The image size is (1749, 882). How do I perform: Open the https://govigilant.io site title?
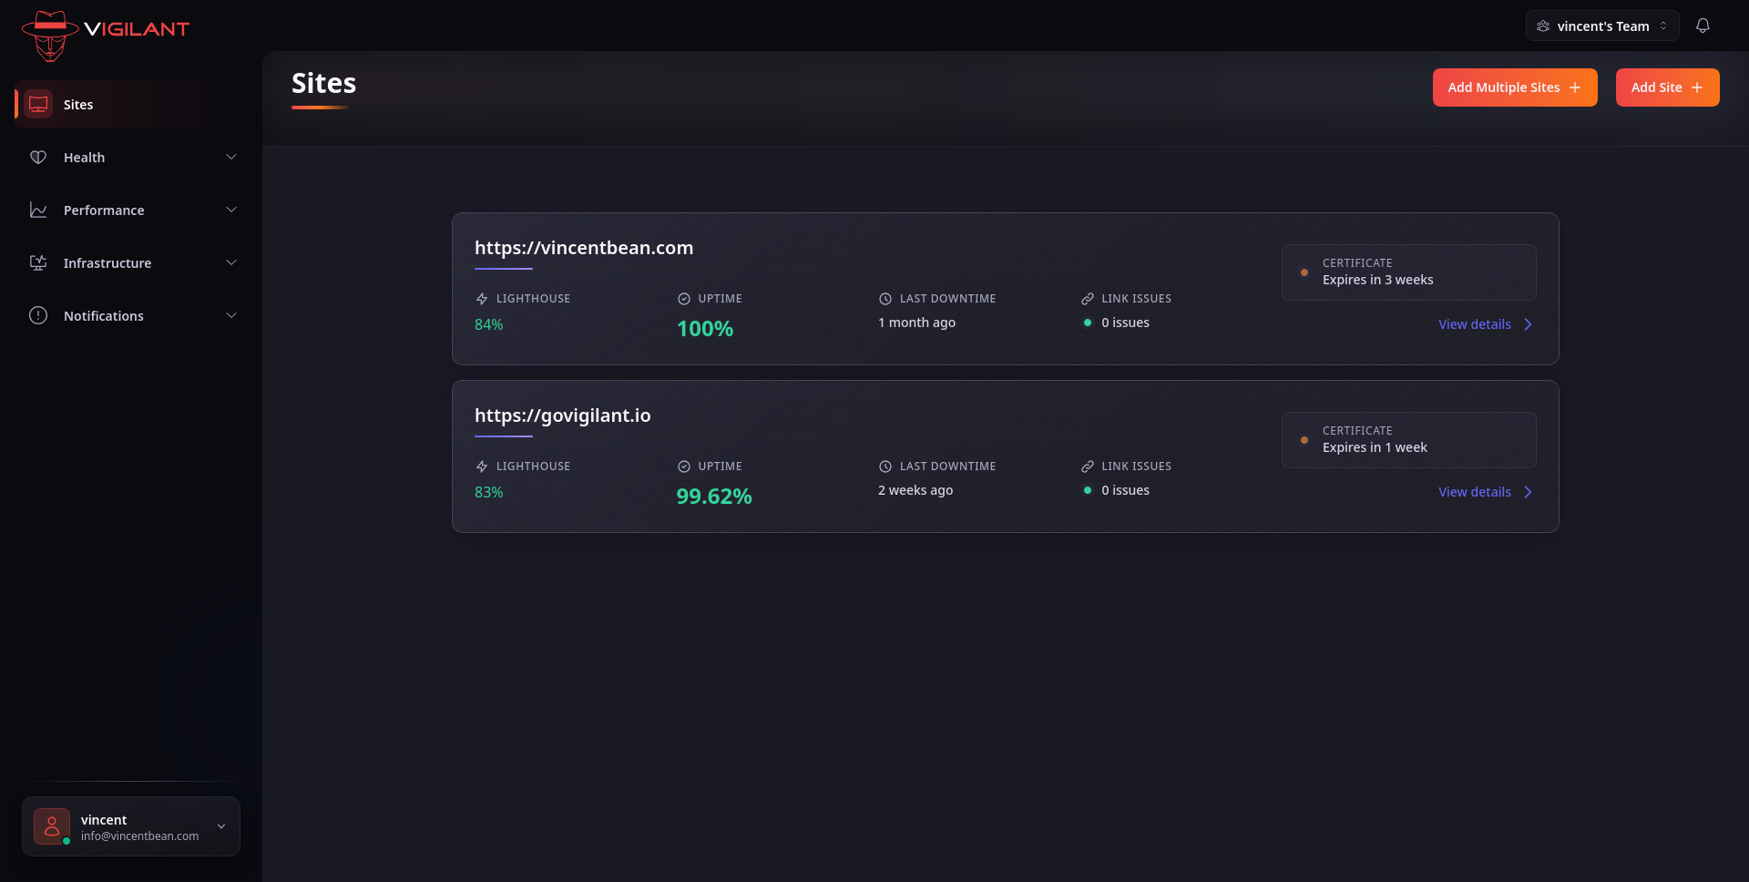point(562,415)
